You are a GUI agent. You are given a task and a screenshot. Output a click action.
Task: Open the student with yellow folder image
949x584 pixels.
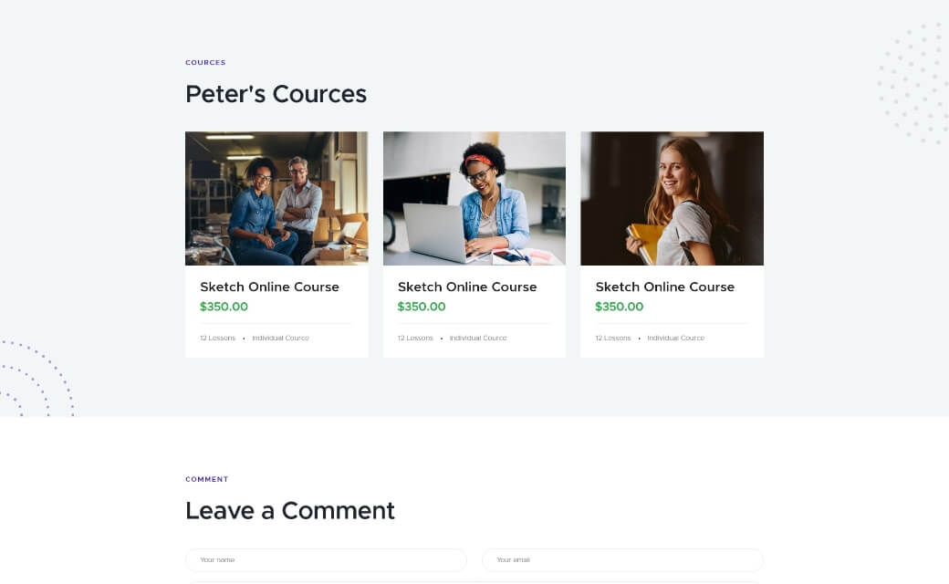[672, 199]
